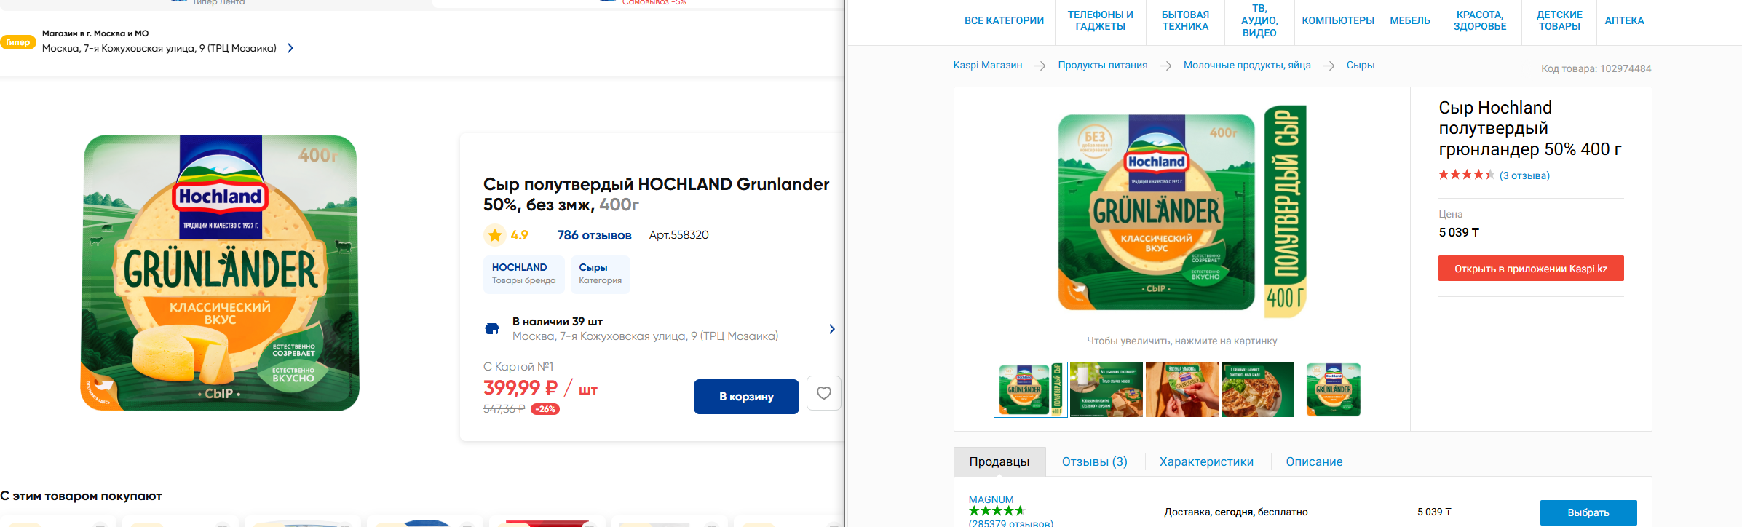Screen dimensions: 1742x527
Task: Click the Молочные продукты, яйца breadcrumb
Action: [1247, 66]
